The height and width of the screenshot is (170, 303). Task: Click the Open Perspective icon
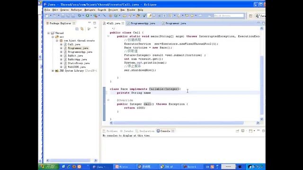click(x=250, y=16)
